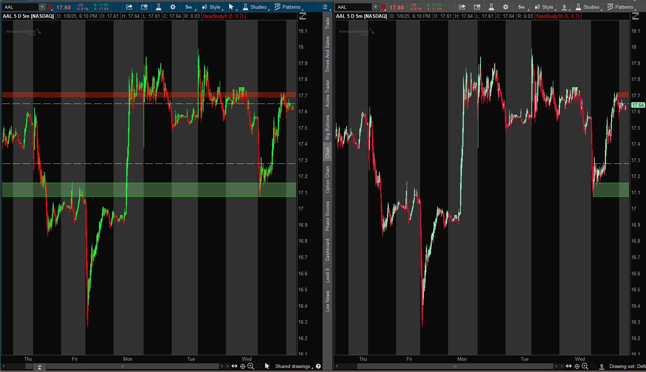This screenshot has height=372, width=646.
Task: Open the left chart's AAL symbol dropdown arrow
Action: click(42, 7)
